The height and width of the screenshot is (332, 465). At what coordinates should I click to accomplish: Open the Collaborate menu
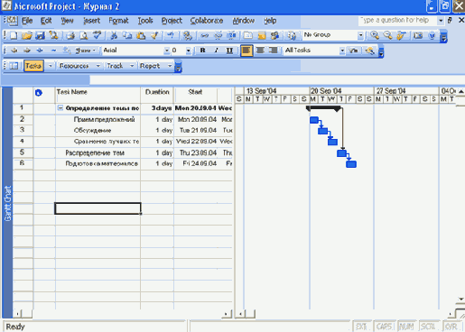[x=207, y=21]
